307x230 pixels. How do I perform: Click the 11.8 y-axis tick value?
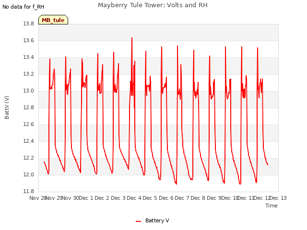pyautogui.click(x=29, y=191)
